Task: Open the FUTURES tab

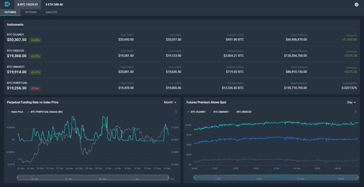Action: (x=10, y=12)
